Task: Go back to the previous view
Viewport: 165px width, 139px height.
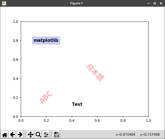Action: [12, 134]
